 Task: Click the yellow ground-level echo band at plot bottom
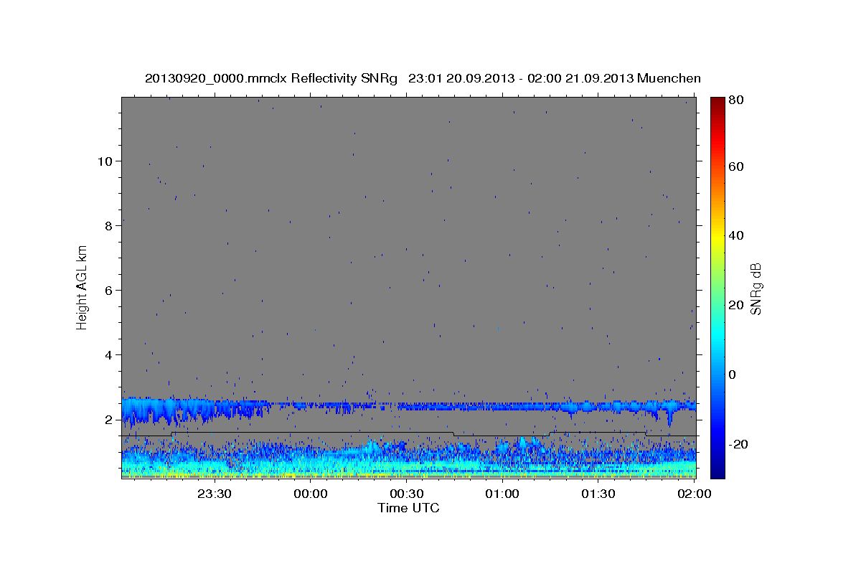408,474
